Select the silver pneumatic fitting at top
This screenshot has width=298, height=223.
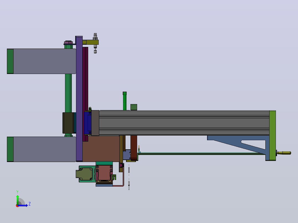95,43
